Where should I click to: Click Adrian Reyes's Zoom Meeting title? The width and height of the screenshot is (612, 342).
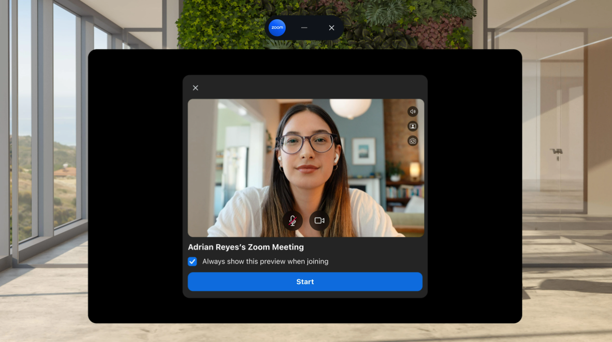(x=246, y=247)
